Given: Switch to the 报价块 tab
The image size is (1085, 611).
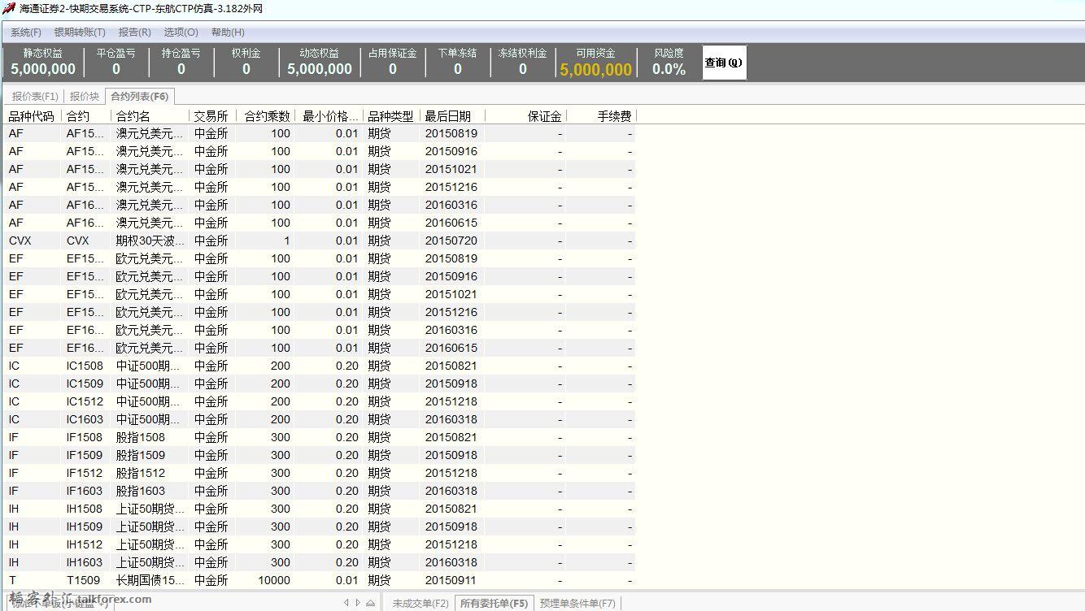Looking at the screenshot, I should [85, 97].
